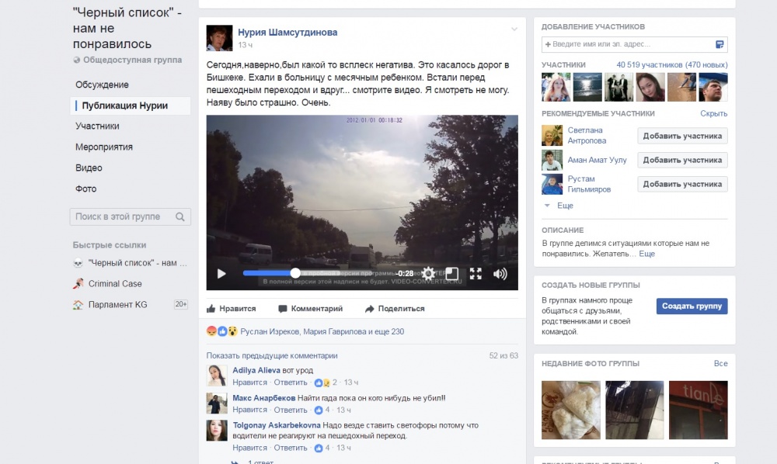Image resolution: width=777 pixels, height=464 pixels.
Task: Open the post timestamp 13 ч
Action: coord(246,45)
